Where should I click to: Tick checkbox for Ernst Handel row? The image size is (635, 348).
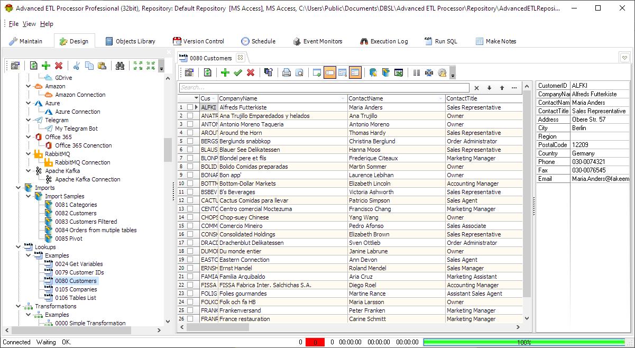point(190,268)
